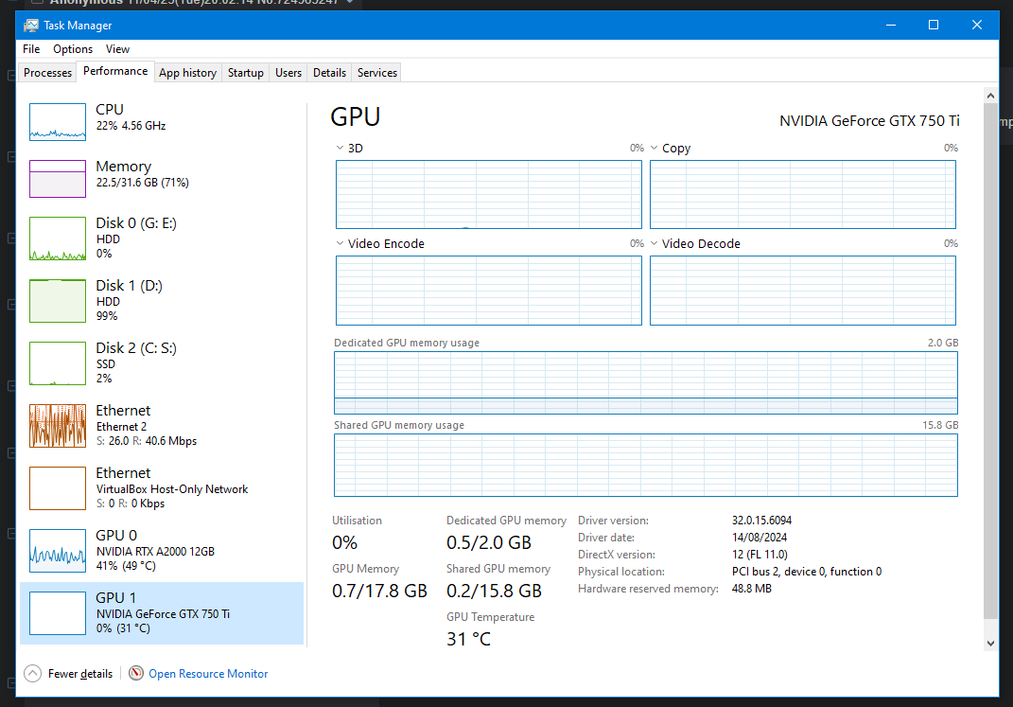The width and height of the screenshot is (1013, 707).
Task: Click the hardware reserved memory '48.8 MB' value
Action: (x=752, y=588)
